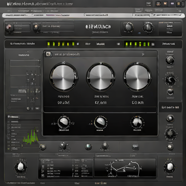Screen dimensions: 186x186
Task: Click the question mark icon in the center panel header
Action: [143, 54]
